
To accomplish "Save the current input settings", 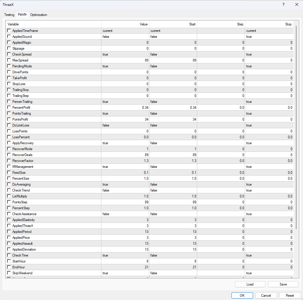I will (x=283, y=284).
